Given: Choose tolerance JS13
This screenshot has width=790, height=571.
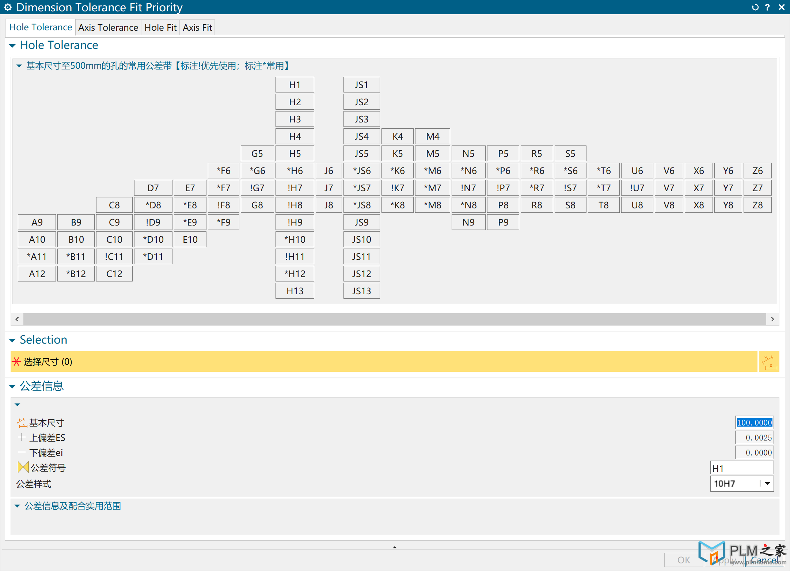Looking at the screenshot, I should tap(361, 291).
